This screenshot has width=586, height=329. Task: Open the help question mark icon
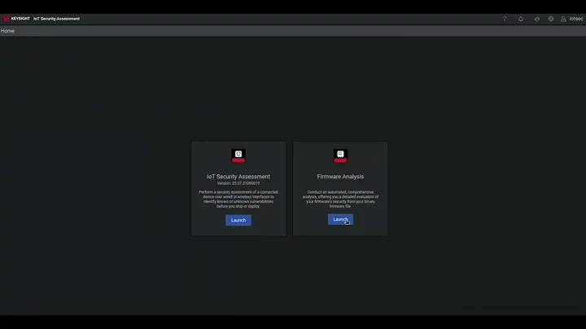pos(505,19)
